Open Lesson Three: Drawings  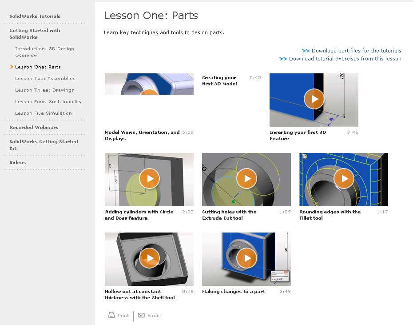[x=45, y=90]
